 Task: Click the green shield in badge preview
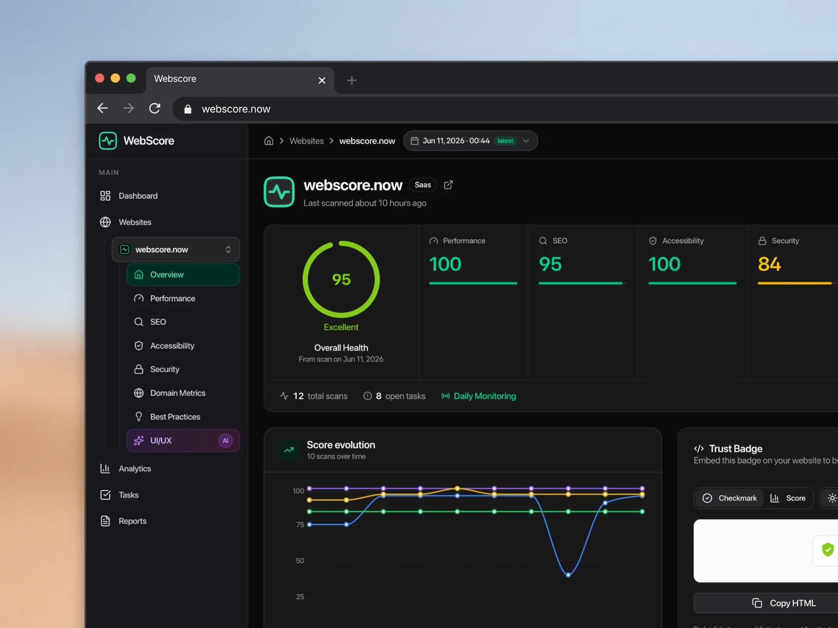pyautogui.click(x=828, y=549)
